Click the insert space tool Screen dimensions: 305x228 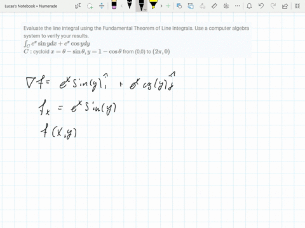pyautogui.click(x=102, y=6)
